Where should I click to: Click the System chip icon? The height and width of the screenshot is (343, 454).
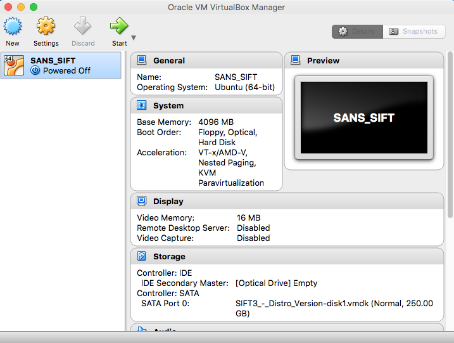click(142, 105)
